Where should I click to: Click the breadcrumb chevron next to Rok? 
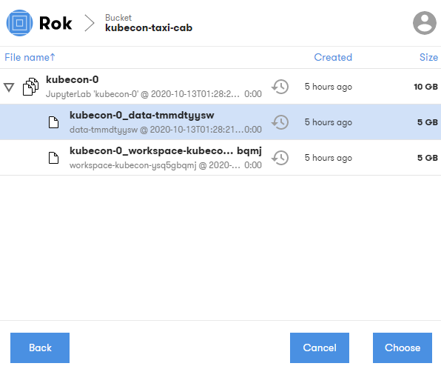[x=90, y=23]
